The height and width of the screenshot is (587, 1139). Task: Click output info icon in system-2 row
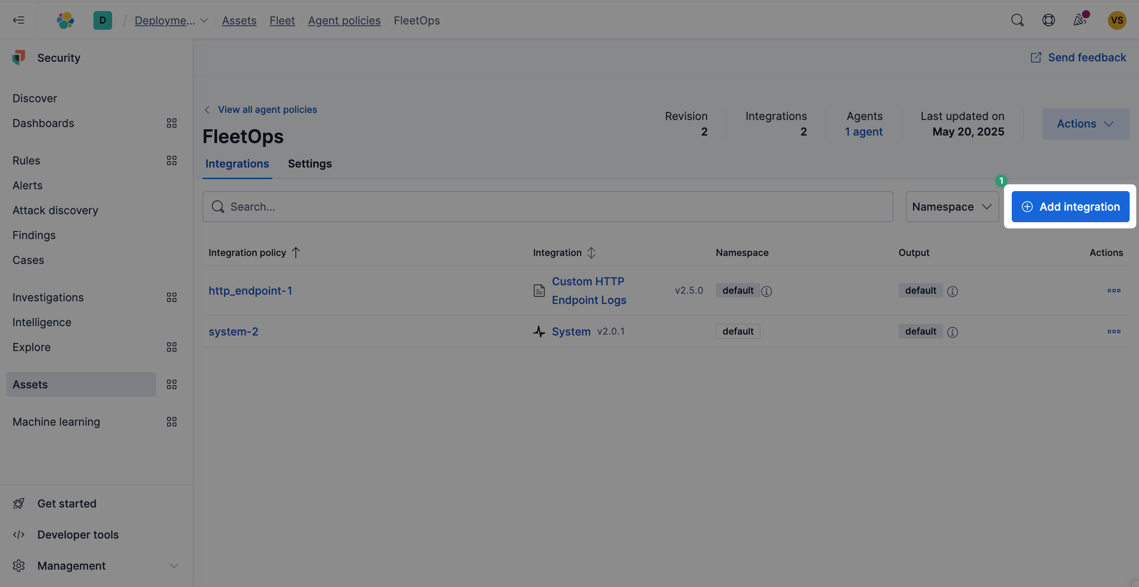[x=952, y=332]
